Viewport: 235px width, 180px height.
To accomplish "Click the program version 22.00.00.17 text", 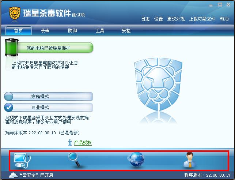I will click(x=207, y=175).
